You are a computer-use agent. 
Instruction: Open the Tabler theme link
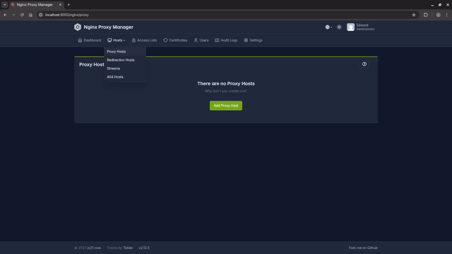pyautogui.click(x=128, y=248)
